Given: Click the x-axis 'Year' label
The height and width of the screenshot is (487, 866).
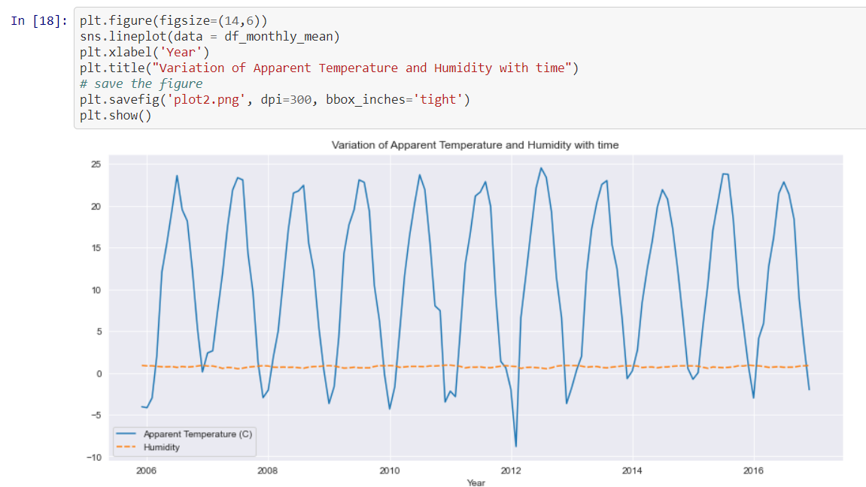Looking at the screenshot, I should point(475,482).
